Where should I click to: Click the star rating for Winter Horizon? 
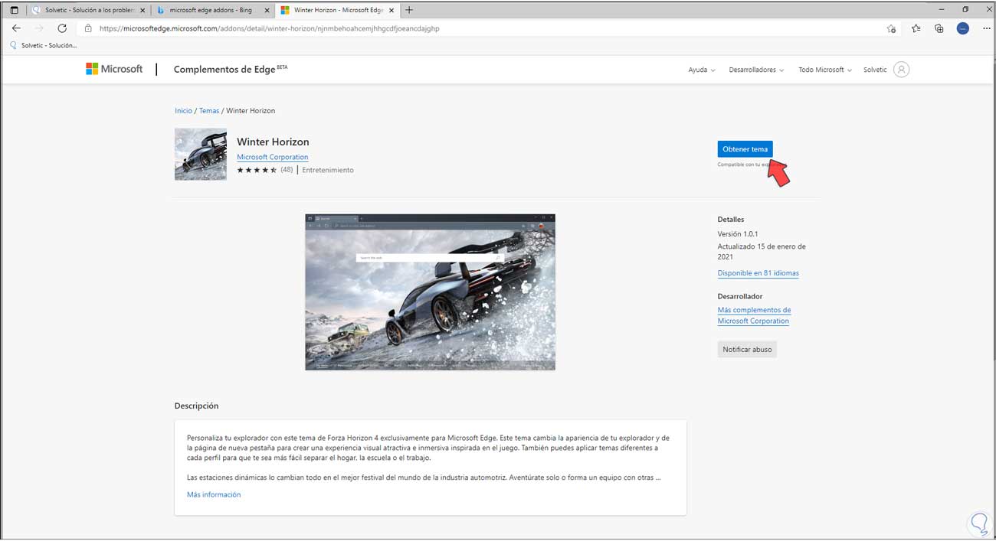(257, 170)
